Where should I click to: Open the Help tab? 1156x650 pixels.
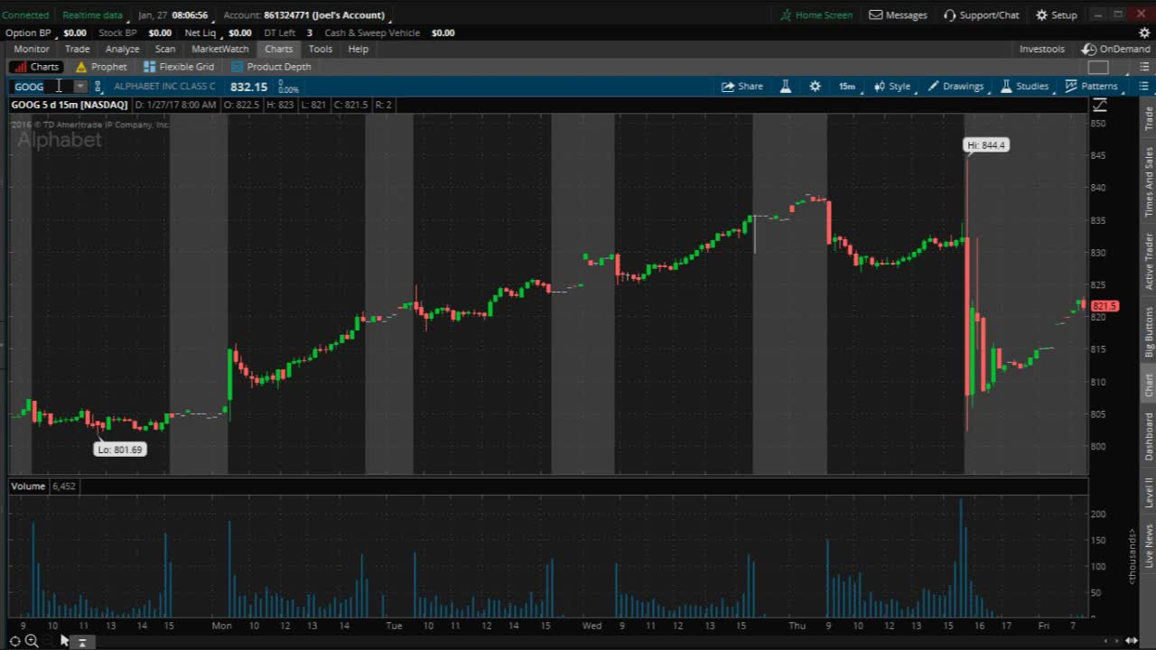point(358,49)
